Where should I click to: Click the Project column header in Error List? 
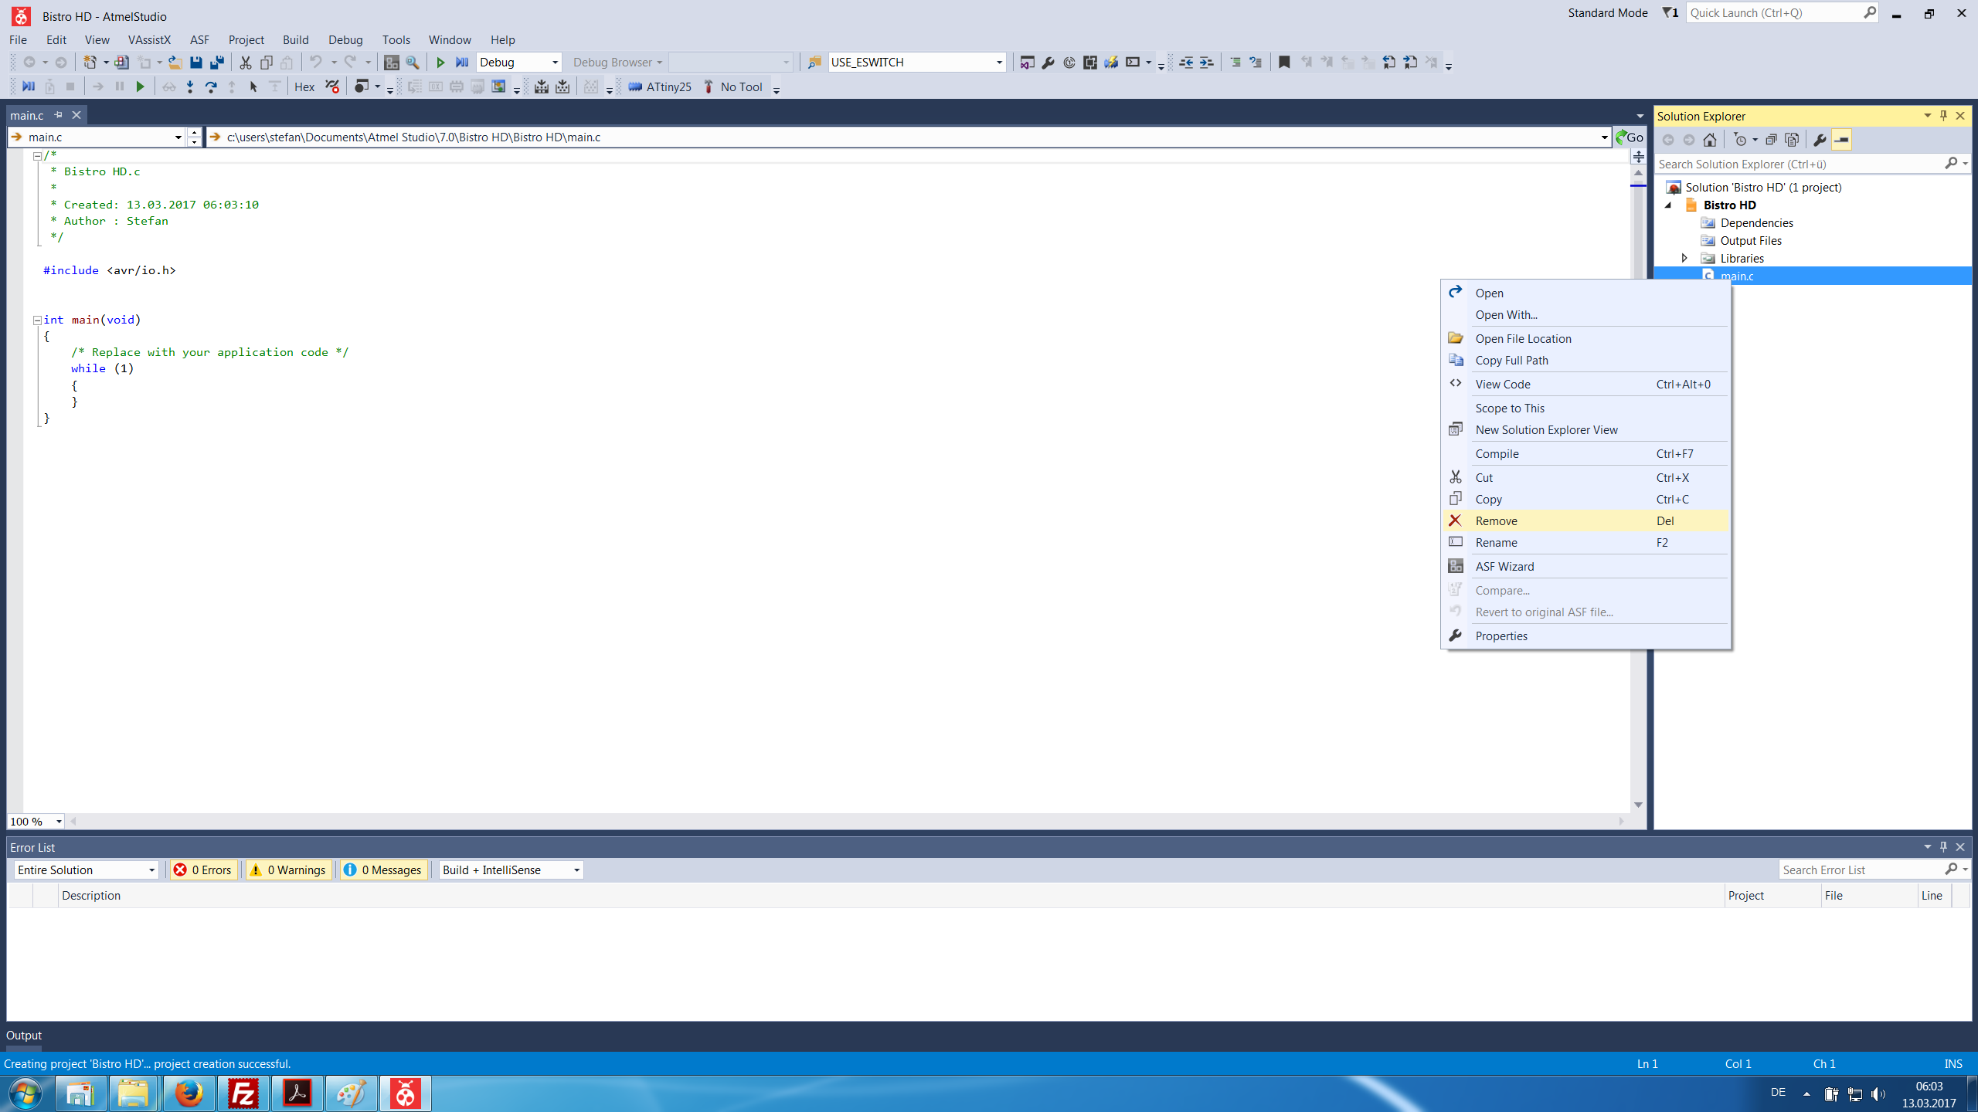pyautogui.click(x=1772, y=895)
